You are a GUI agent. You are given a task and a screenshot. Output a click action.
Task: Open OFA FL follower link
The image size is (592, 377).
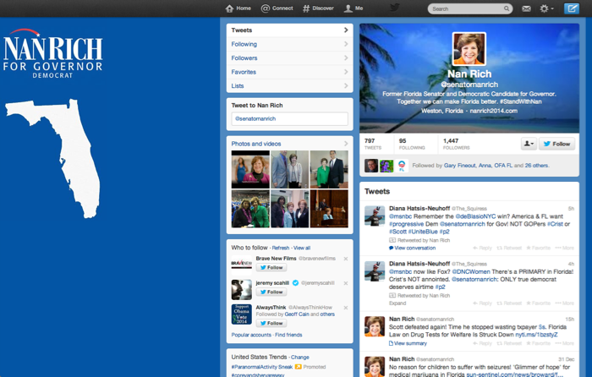click(503, 166)
